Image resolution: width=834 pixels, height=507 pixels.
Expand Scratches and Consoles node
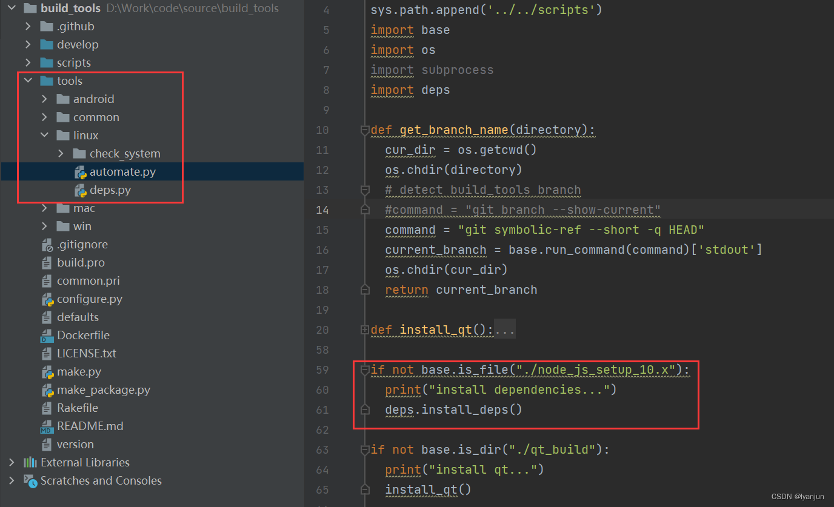click(x=12, y=480)
